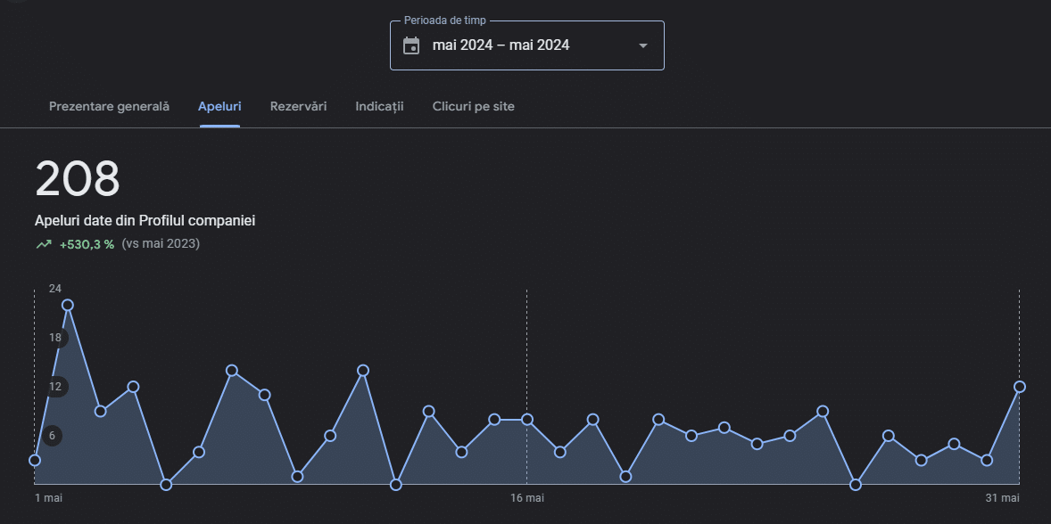Switch to the Prezentare generală tab
Viewport: 1051px width, 524px height.
click(109, 106)
